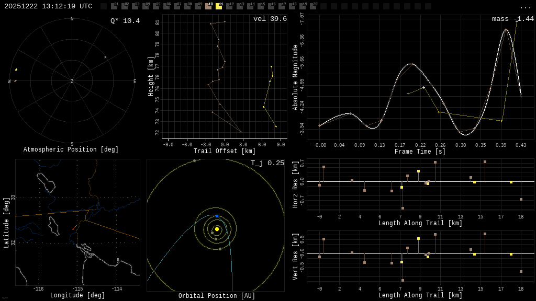Click the blue Earth dot in orbital plot
The height and width of the screenshot is (301, 536).
pos(217,216)
